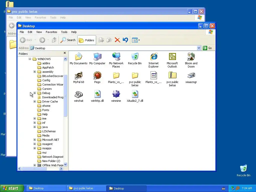256x192 pixels.
Task: Select the Plants_vs_ folder icon
Action: (x=116, y=75)
